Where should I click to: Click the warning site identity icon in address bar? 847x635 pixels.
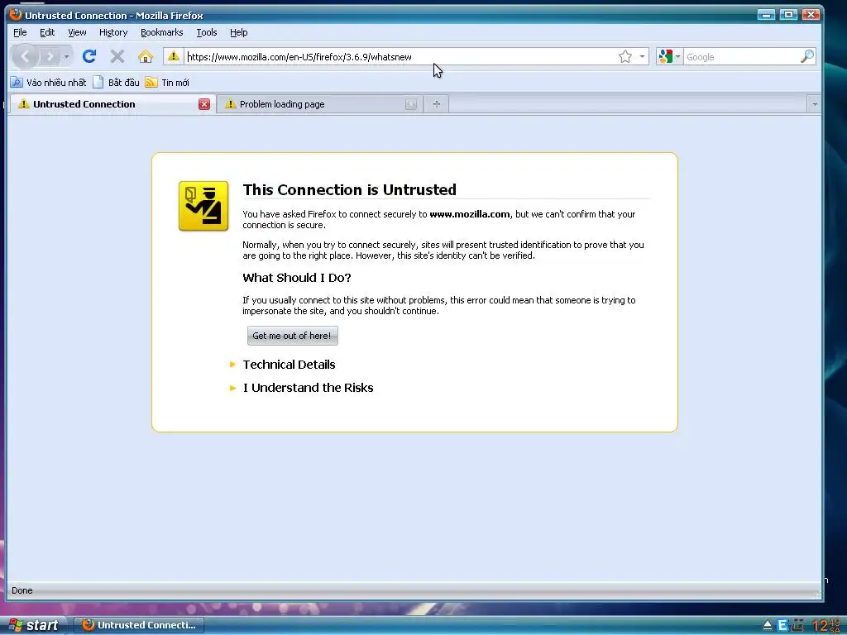174,56
